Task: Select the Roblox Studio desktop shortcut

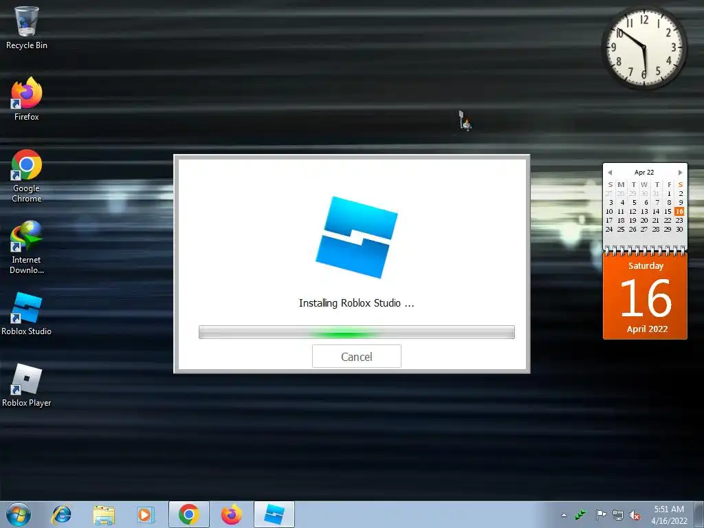Action: (x=27, y=313)
